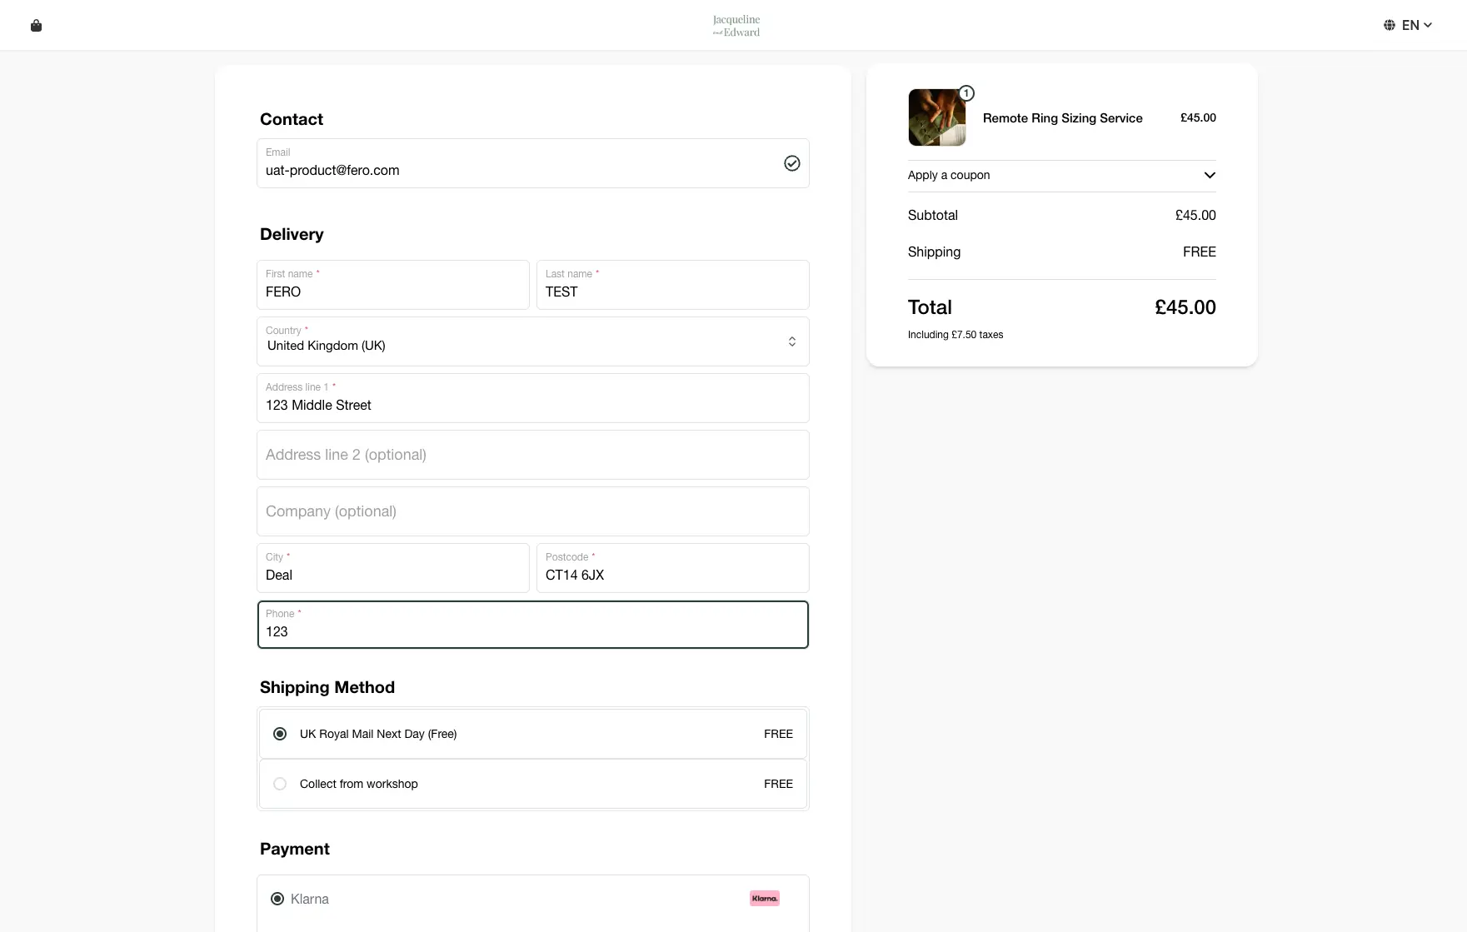Viewport: 1467px width, 932px height.
Task: Open the EN language dropdown
Action: pyautogui.click(x=1417, y=25)
